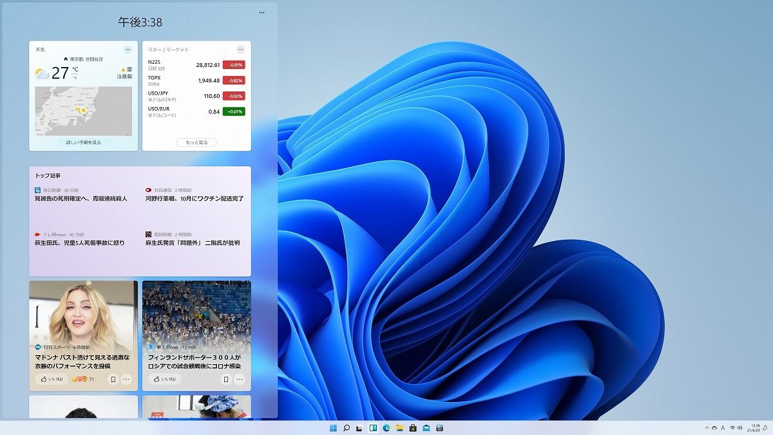Click the partly cloudy weather icon
773x435 pixels.
pos(42,73)
